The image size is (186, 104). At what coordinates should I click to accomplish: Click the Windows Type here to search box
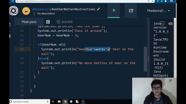coord(30,101)
